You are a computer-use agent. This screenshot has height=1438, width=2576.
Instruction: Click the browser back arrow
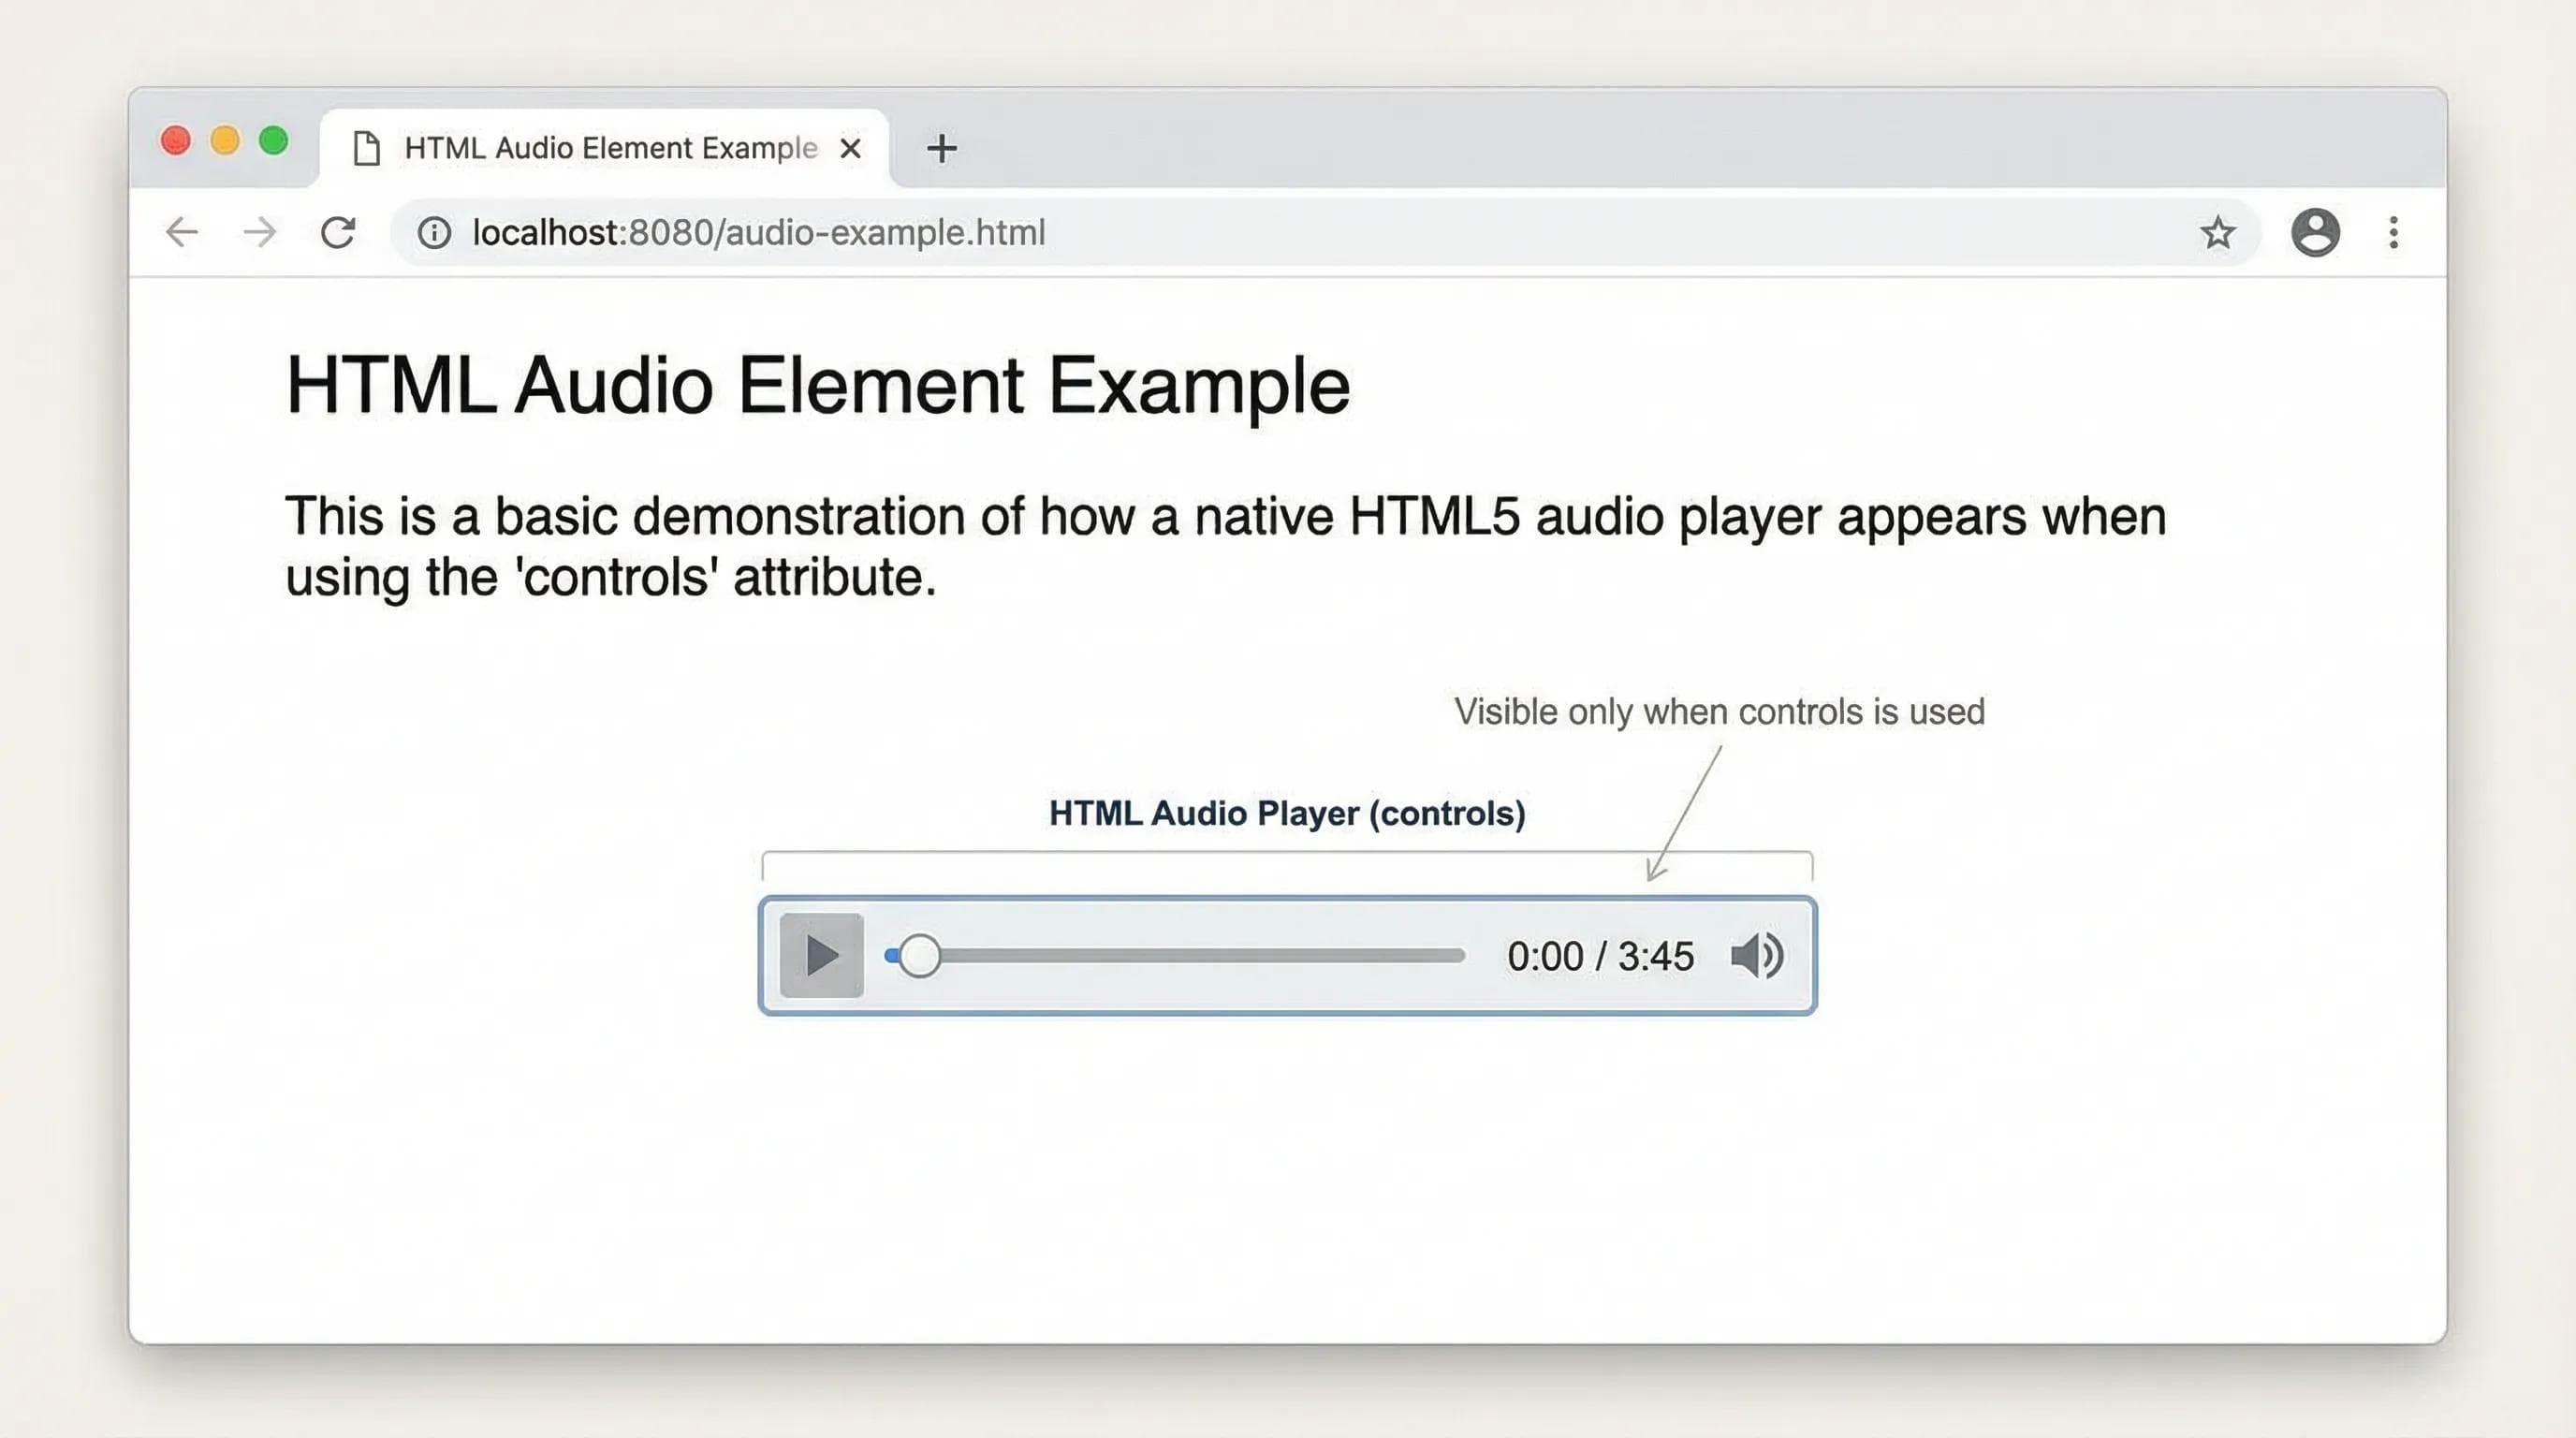182,232
